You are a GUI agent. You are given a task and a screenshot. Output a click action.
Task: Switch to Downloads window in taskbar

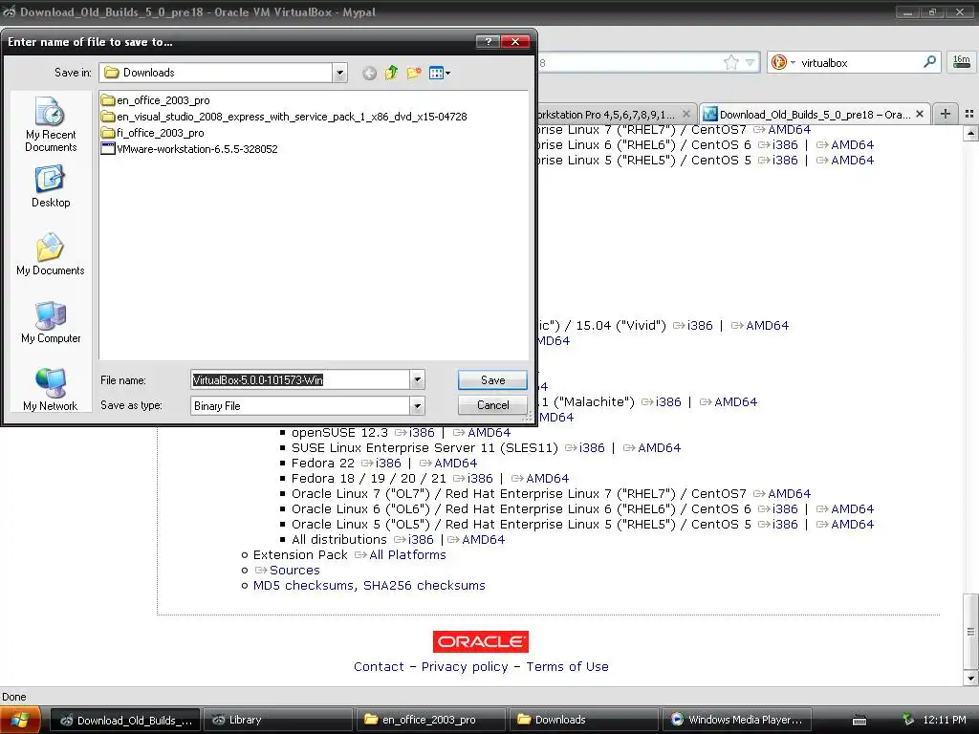coord(584,721)
